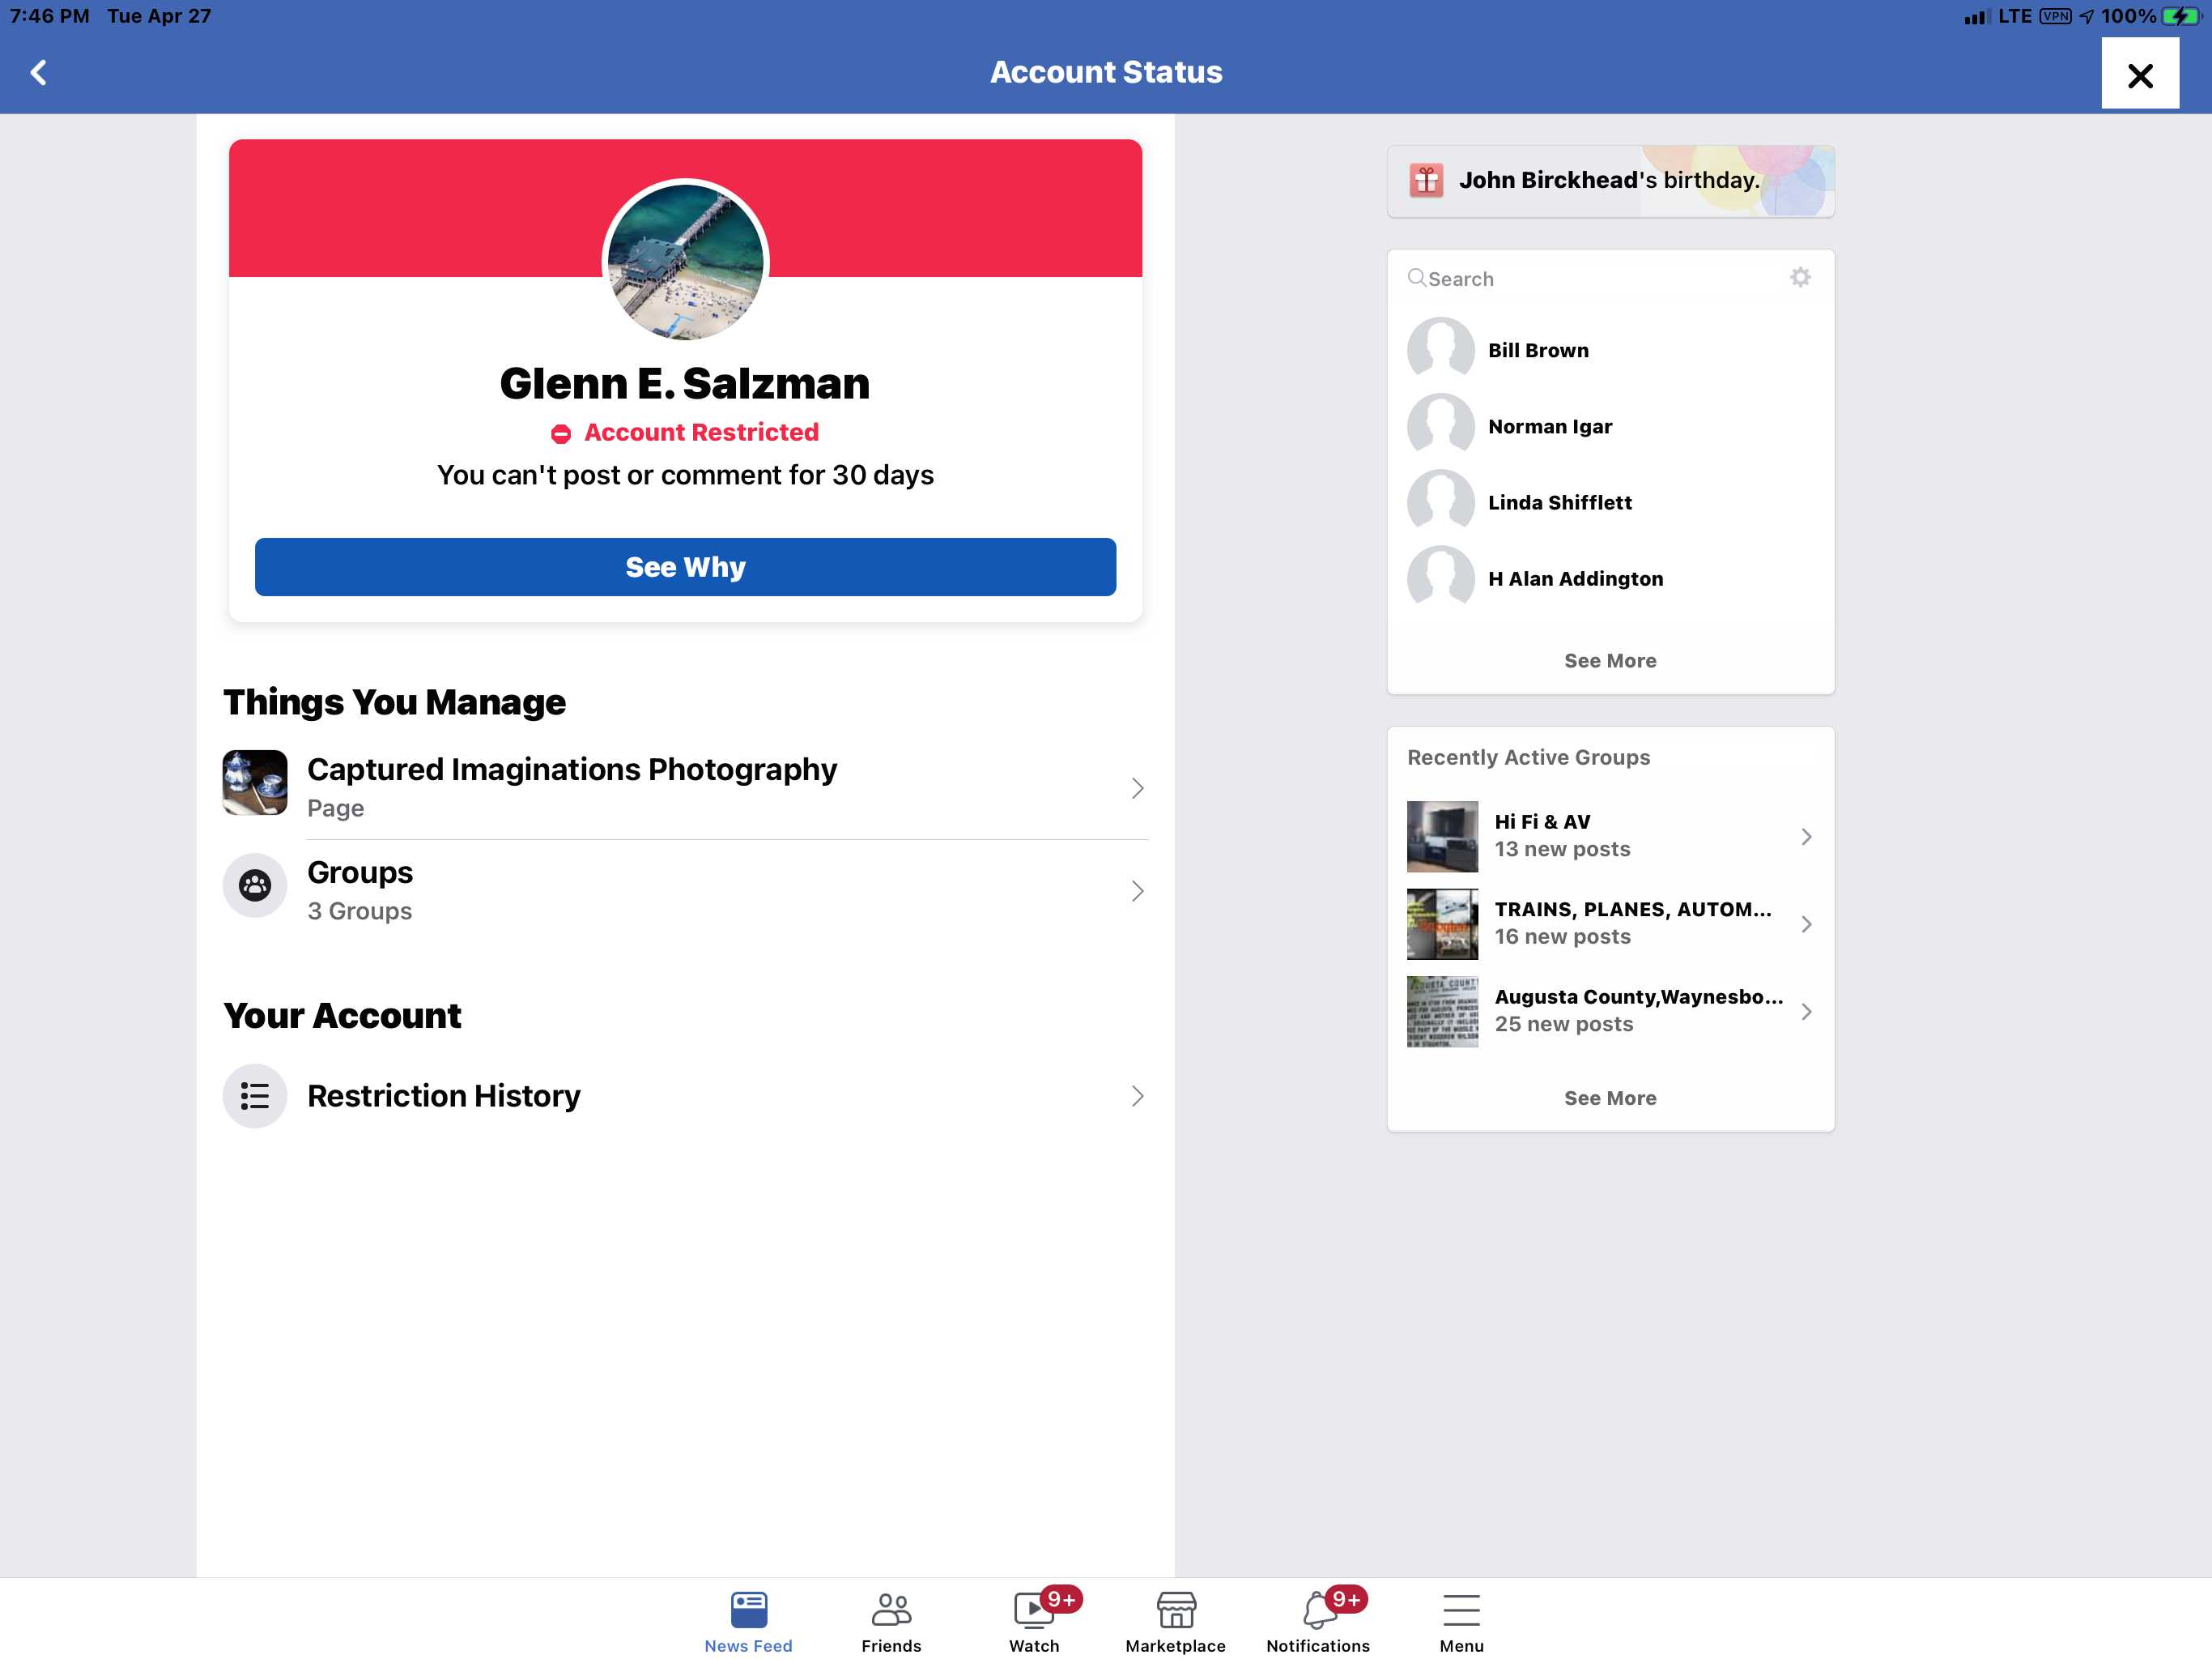Click 'Captured Imaginations Photography' title text
2212x1659 pixels.
572,770
